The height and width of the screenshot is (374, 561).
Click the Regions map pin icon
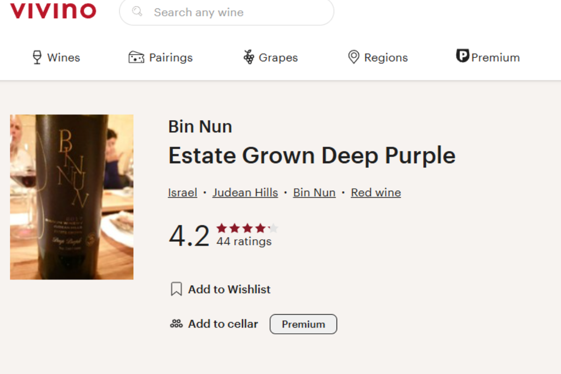(354, 58)
